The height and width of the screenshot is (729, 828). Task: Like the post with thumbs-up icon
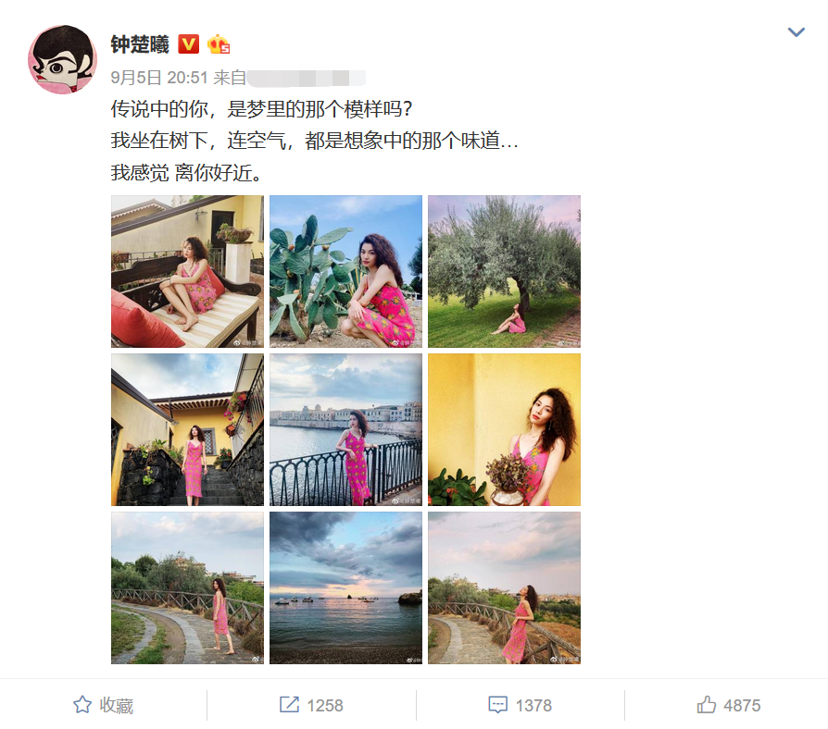(706, 704)
